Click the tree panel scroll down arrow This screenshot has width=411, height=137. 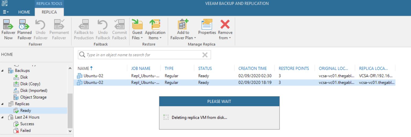[x=70, y=131]
